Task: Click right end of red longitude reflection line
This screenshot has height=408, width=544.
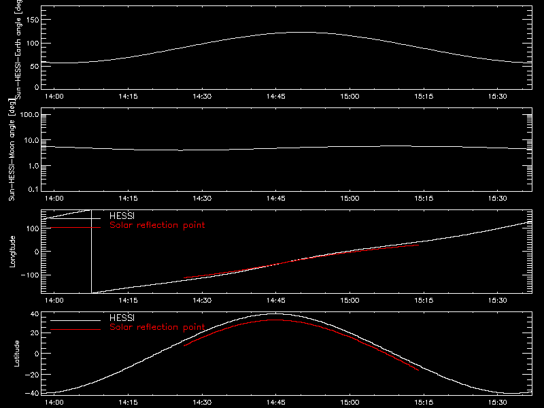Action: [418, 245]
